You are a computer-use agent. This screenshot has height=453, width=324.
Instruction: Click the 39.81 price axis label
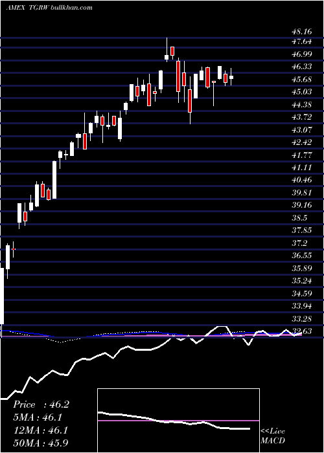pyautogui.click(x=301, y=193)
